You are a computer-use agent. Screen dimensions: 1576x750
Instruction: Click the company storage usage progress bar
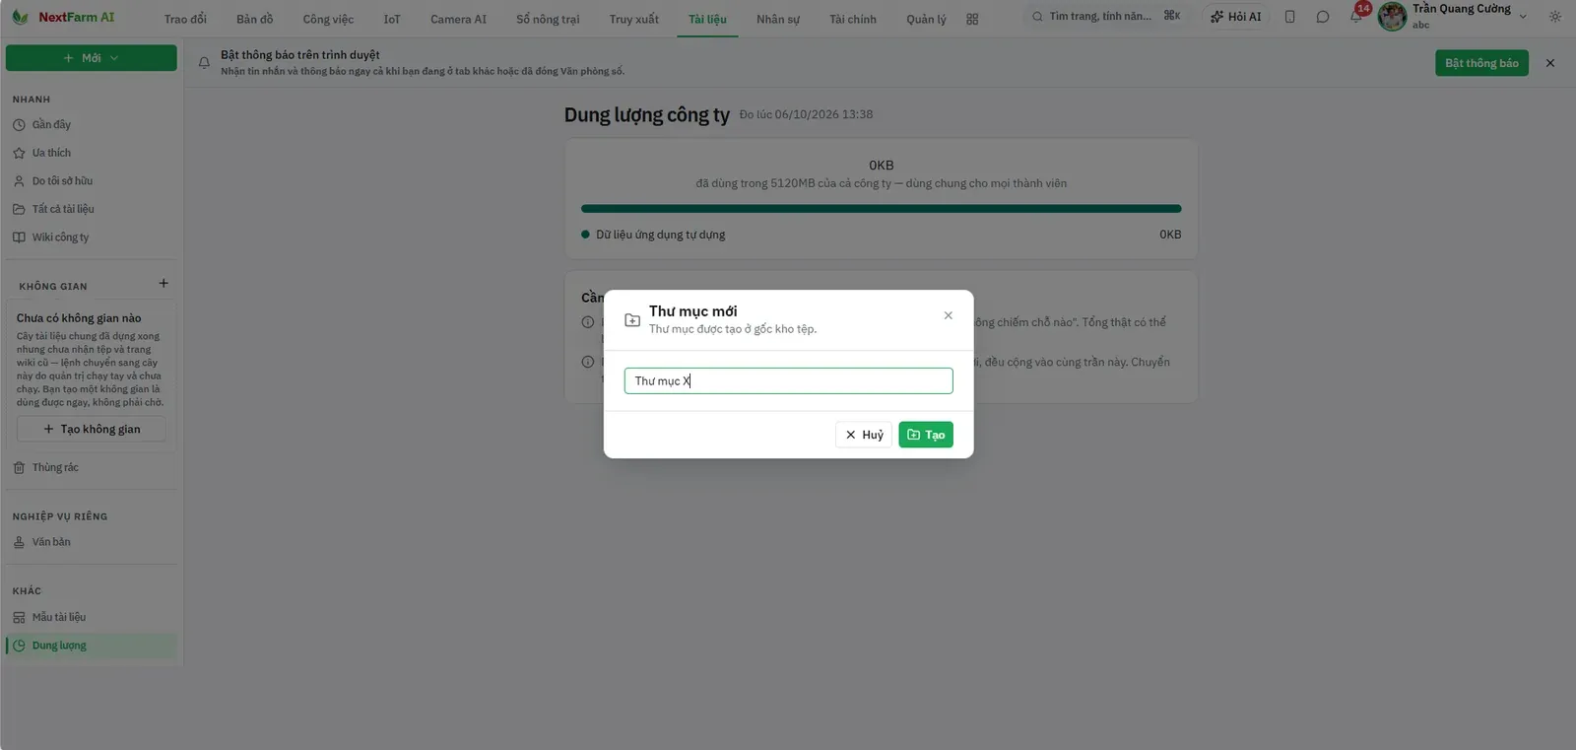click(882, 209)
